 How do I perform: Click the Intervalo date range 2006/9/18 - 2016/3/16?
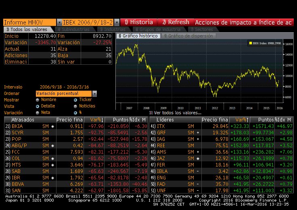65,87
